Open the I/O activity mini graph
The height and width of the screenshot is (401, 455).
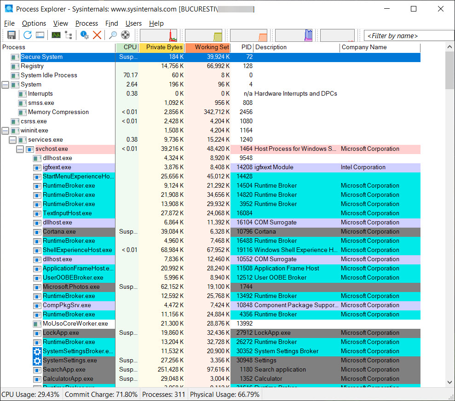tap(294, 35)
